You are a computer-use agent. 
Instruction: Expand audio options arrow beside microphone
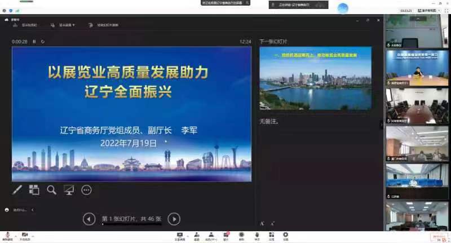tap(16, 236)
